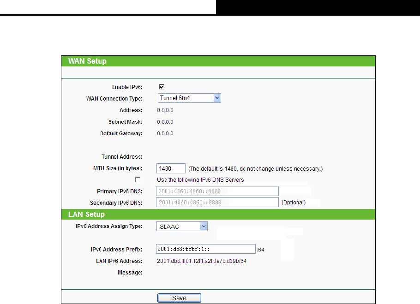Click the (Optional) text beside Secondary DNS
The width and height of the screenshot is (420, 304).
(x=294, y=203)
